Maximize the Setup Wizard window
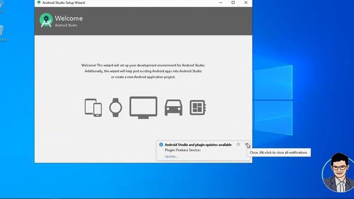 233,3
